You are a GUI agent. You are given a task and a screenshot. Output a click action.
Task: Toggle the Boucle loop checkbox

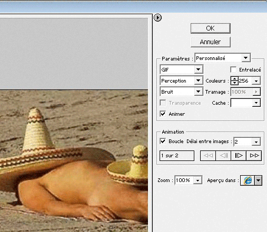coord(163,141)
